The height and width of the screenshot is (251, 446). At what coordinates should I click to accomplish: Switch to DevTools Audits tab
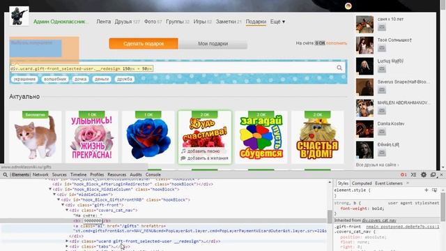click(x=136, y=175)
